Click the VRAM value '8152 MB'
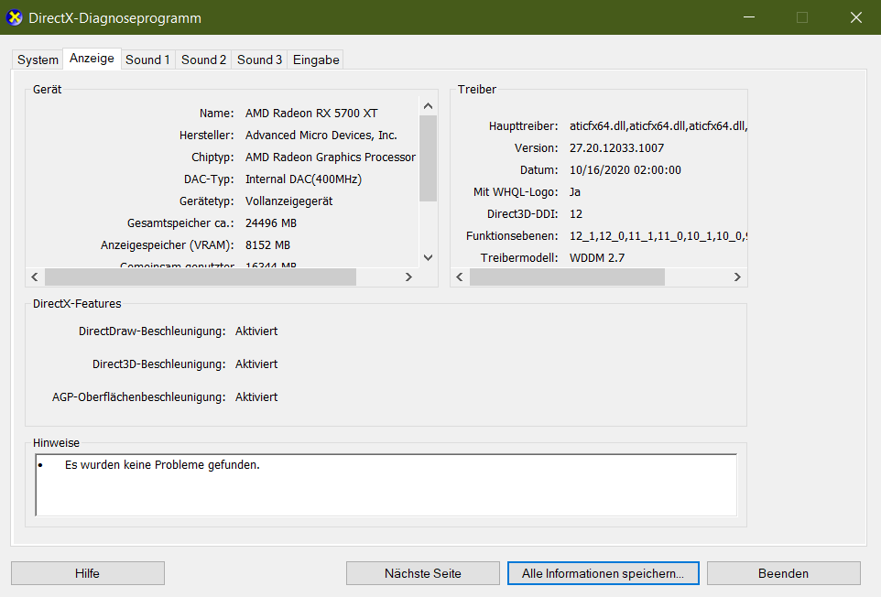The height and width of the screenshot is (597, 881). [x=267, y=244]
